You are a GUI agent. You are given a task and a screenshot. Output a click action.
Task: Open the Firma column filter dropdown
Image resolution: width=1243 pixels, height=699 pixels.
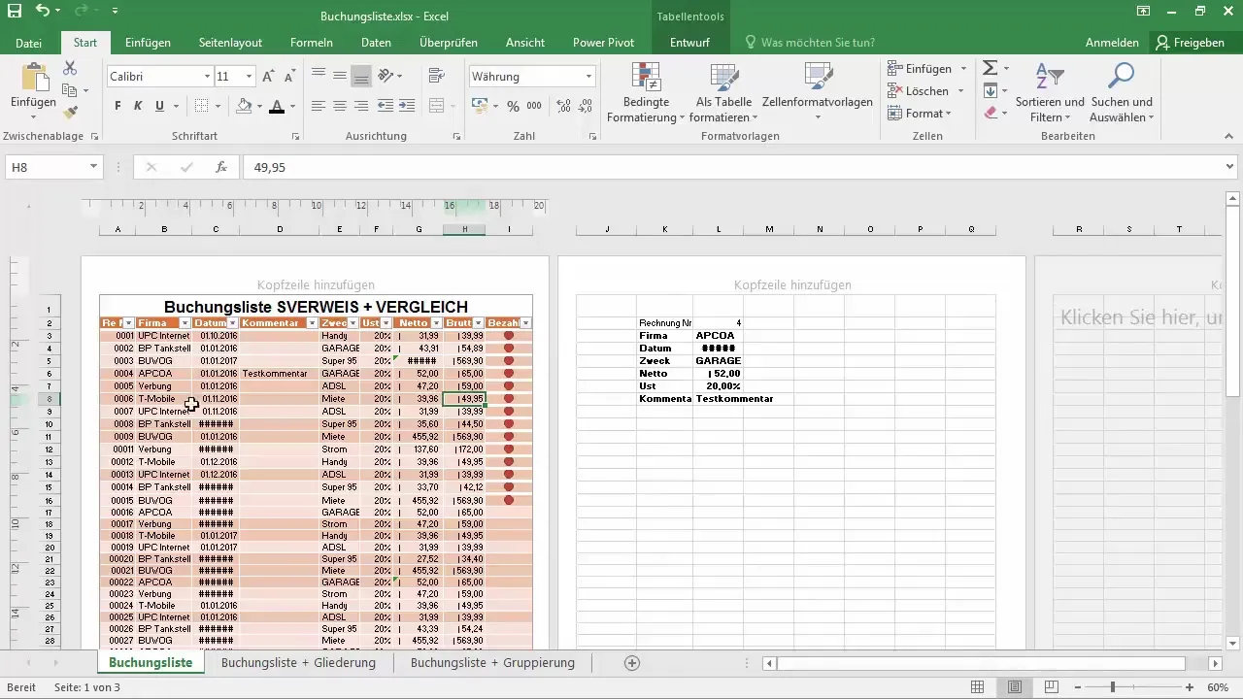click(x=184, y=322)
